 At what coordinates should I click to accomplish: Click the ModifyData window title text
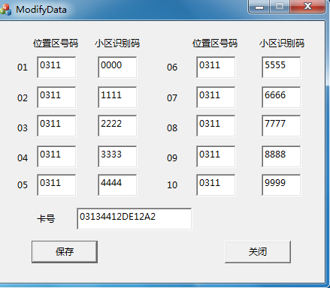pos(41,10)
